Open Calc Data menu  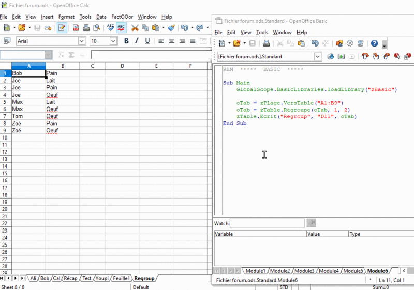101,17
